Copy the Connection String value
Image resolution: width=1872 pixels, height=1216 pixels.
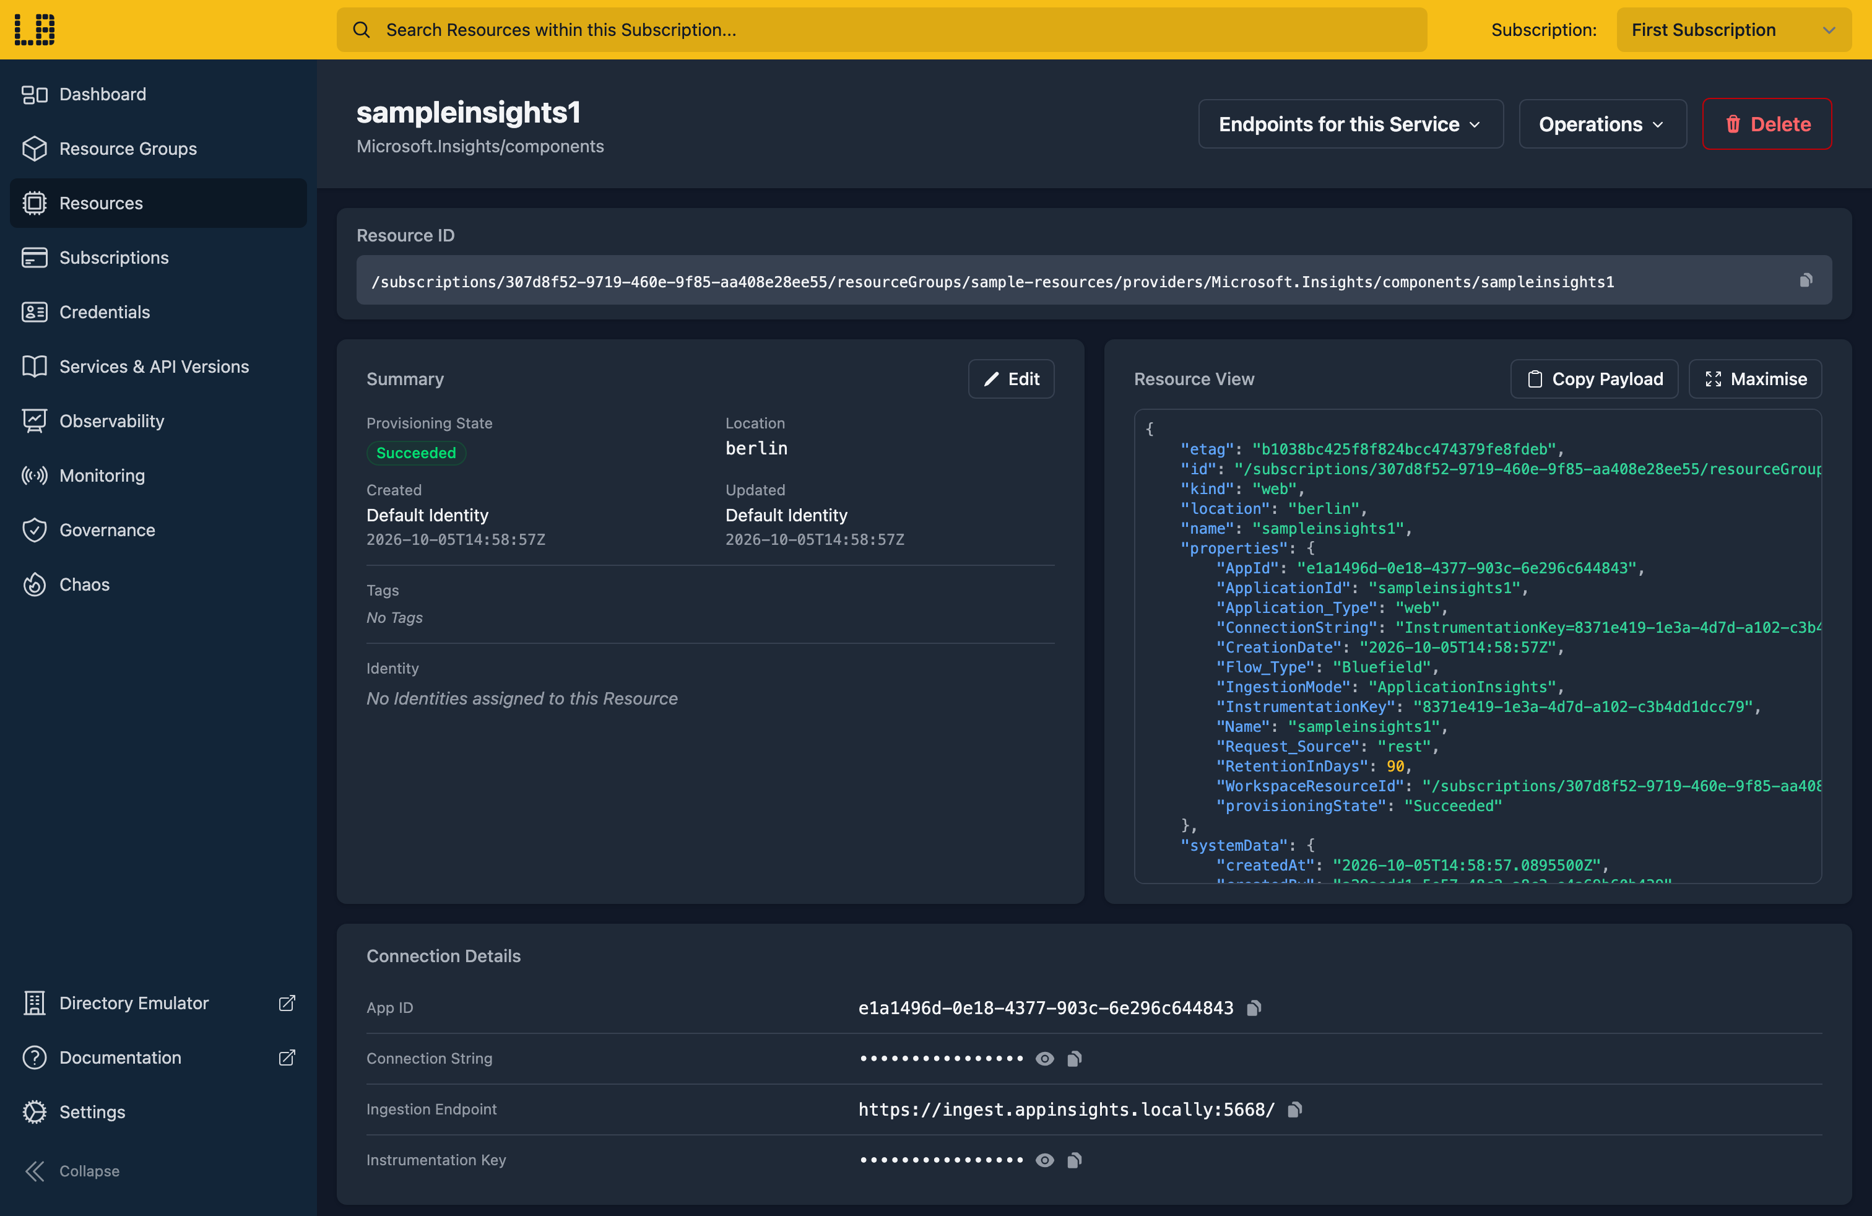[x=1073, y=1059]
